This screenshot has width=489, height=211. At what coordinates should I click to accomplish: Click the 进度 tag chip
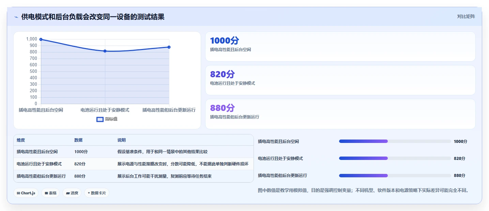72,193
